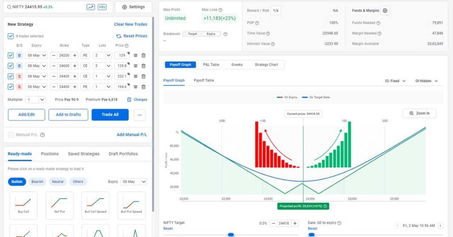Load the Bull Put Spread strategy
The width and height of the screenshot is (453, 237).
click(x=131, y=206)
